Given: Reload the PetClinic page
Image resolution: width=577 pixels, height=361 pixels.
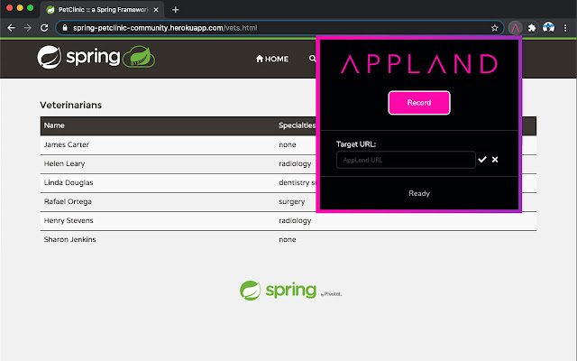Looking at the screenshot, I should pos(44,28).
